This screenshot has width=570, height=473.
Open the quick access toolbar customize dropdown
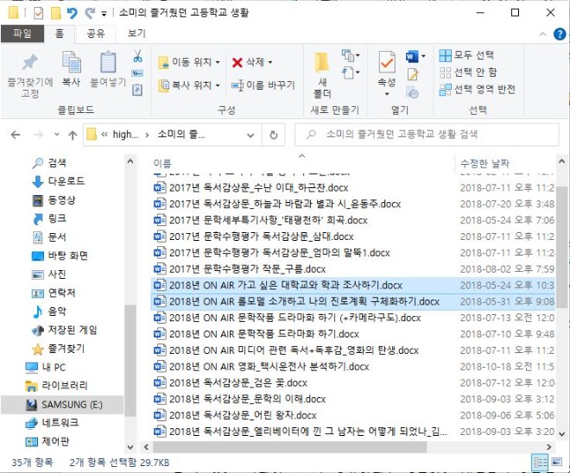[104, 14]
